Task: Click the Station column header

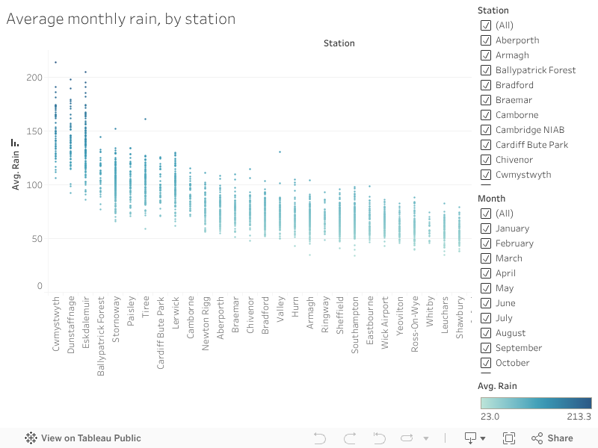Action: click(339, 43)
